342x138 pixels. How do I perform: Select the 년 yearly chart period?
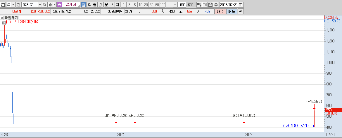tap(100, 5)
